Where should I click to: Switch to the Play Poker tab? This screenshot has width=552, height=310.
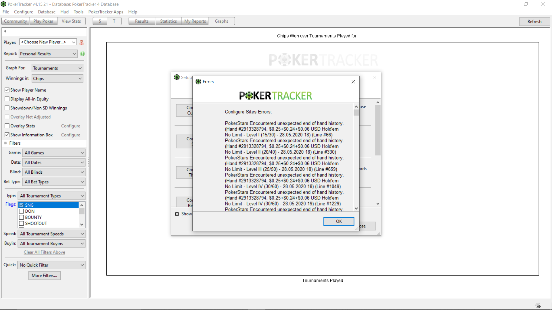43,21
